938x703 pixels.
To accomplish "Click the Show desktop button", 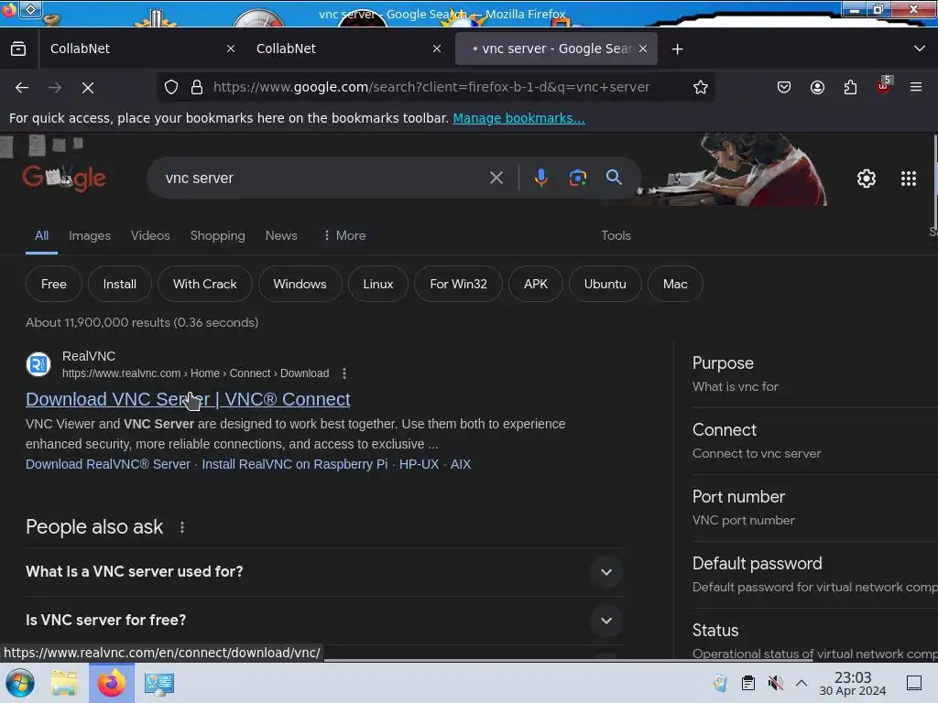I will tap(914, 683).
